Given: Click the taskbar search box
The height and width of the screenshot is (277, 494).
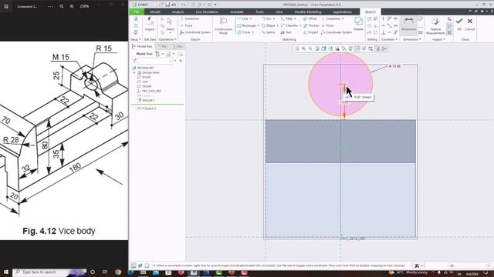Looking at the screenshot, I should [49, 272].
